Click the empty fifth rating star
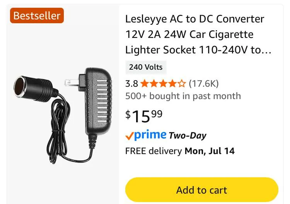 182,83
